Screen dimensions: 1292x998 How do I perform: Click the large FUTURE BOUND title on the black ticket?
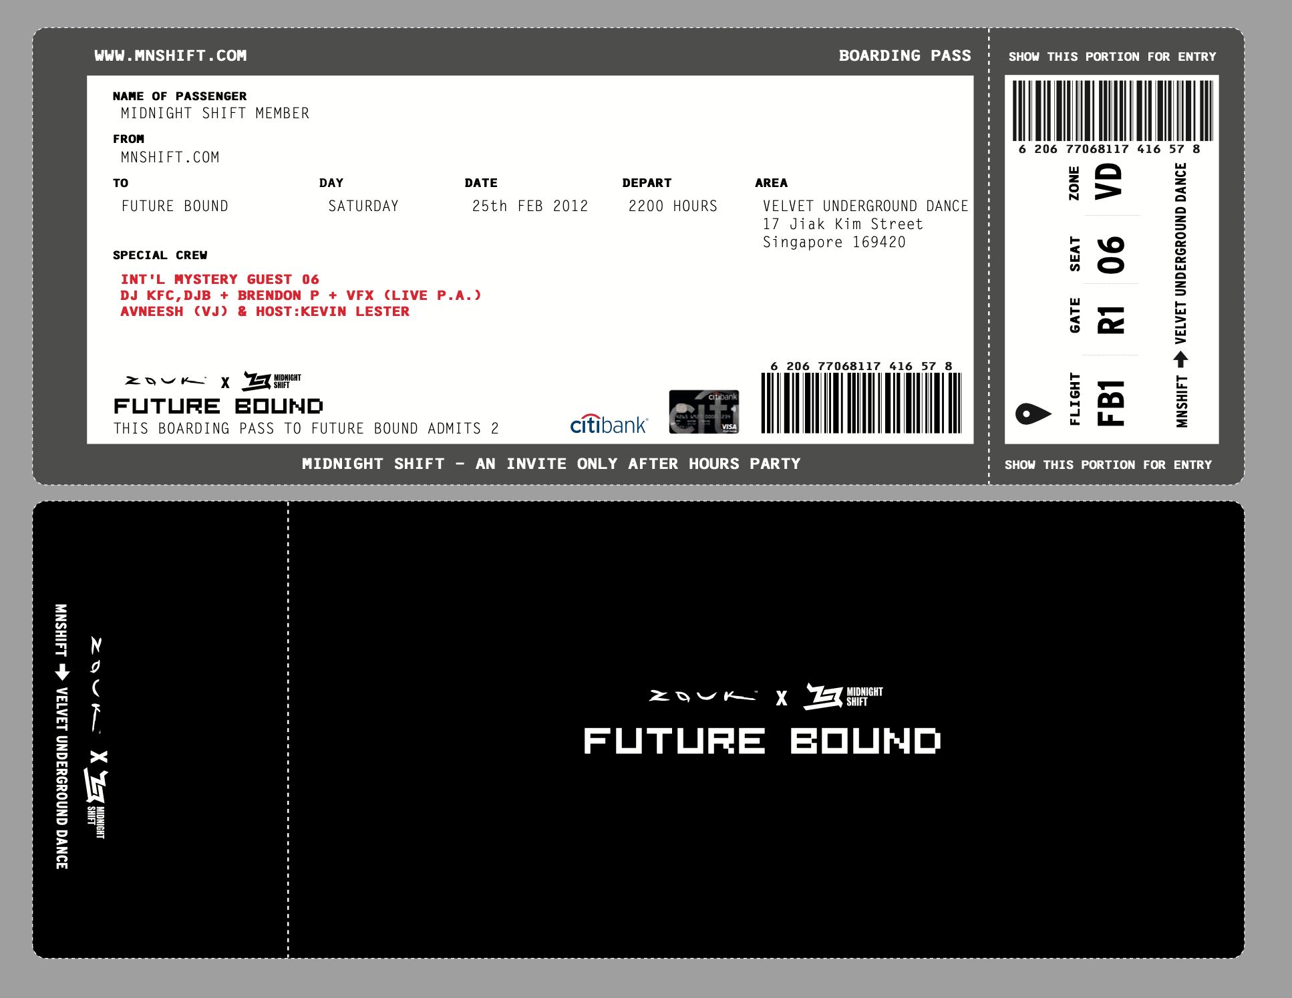point(762,741)
